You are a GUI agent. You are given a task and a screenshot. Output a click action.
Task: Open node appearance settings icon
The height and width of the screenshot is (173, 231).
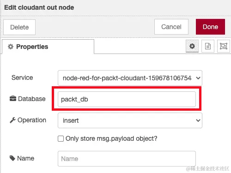[224, 46]
